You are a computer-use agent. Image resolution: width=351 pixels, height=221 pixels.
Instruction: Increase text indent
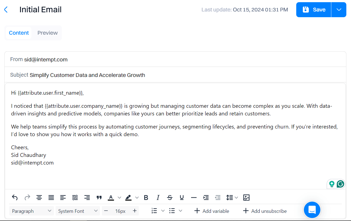tap(206, 197)
